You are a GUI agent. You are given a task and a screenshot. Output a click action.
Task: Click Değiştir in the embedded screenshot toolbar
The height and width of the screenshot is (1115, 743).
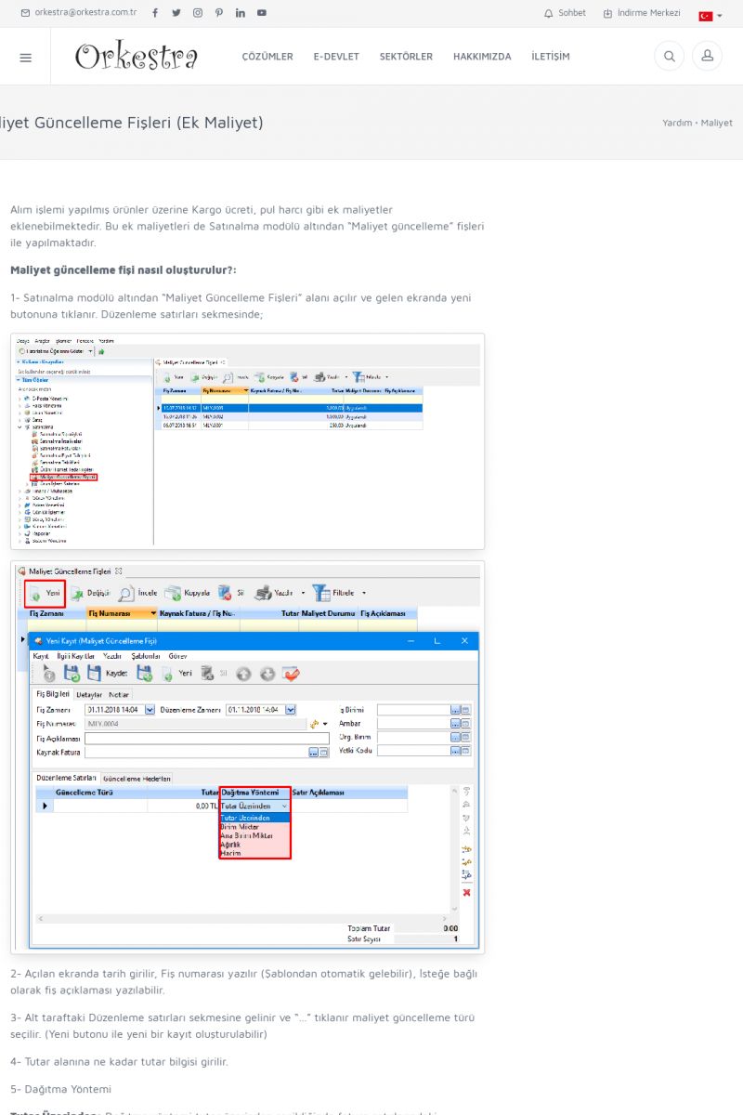coord(90,593)
